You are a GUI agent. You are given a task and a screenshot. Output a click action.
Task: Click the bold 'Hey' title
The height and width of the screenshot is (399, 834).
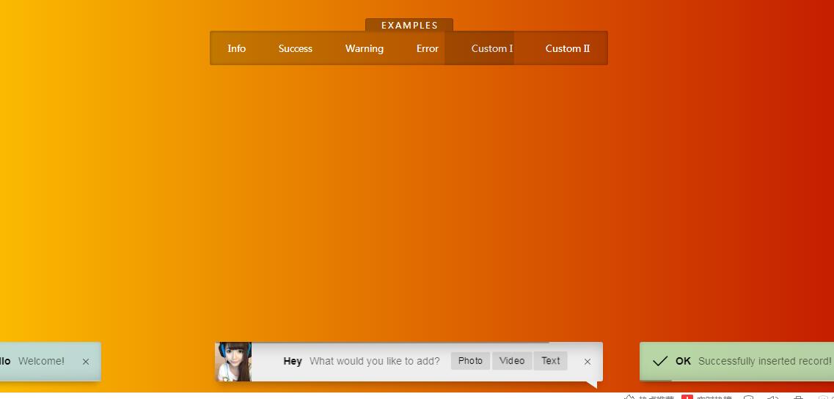[x=293, y=361]
